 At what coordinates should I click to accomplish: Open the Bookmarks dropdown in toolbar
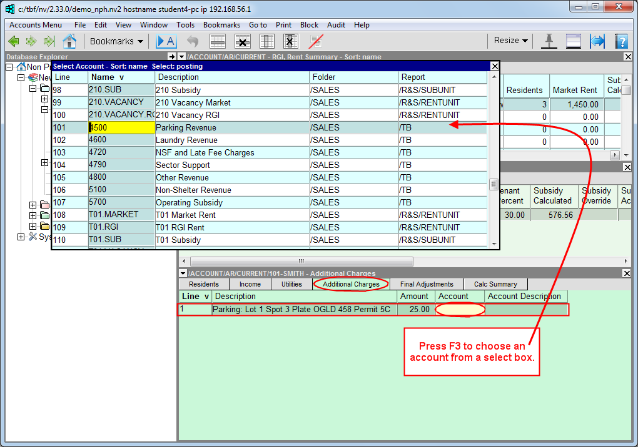coord(116,41)
